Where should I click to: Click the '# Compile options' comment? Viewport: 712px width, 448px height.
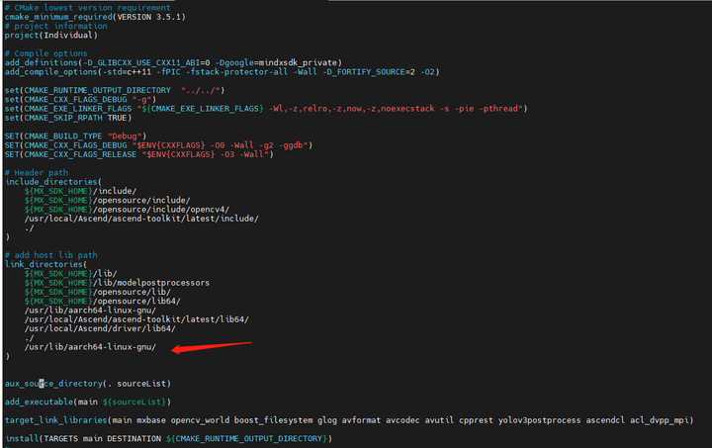[45, 53]
